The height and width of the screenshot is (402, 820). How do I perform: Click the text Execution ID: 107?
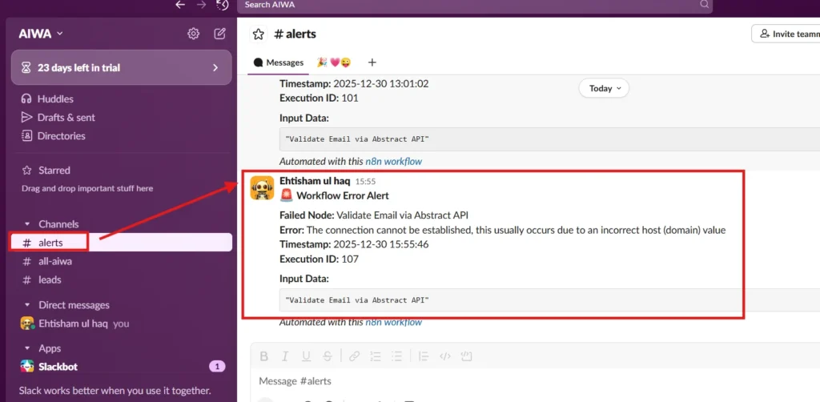[319, 259]
